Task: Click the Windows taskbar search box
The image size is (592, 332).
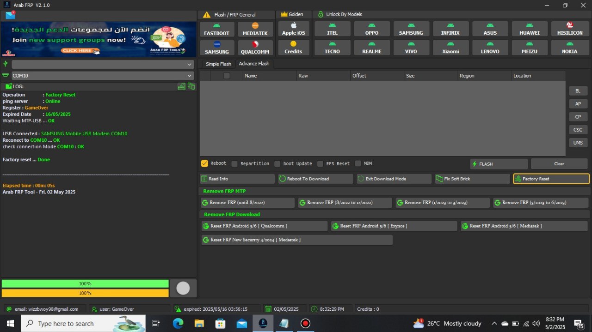Action: point(83,323)
